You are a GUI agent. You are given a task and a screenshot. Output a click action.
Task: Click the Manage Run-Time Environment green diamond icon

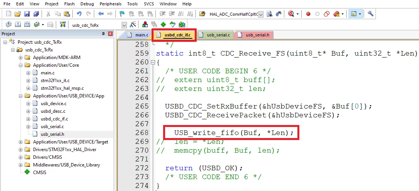163,25
